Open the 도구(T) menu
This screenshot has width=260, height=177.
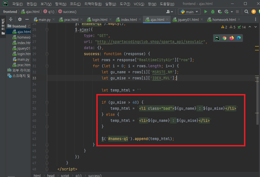[125, 4]
